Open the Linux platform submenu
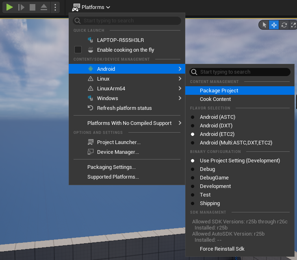This screenshot has width=297, height=260. [x=127, y=79]
